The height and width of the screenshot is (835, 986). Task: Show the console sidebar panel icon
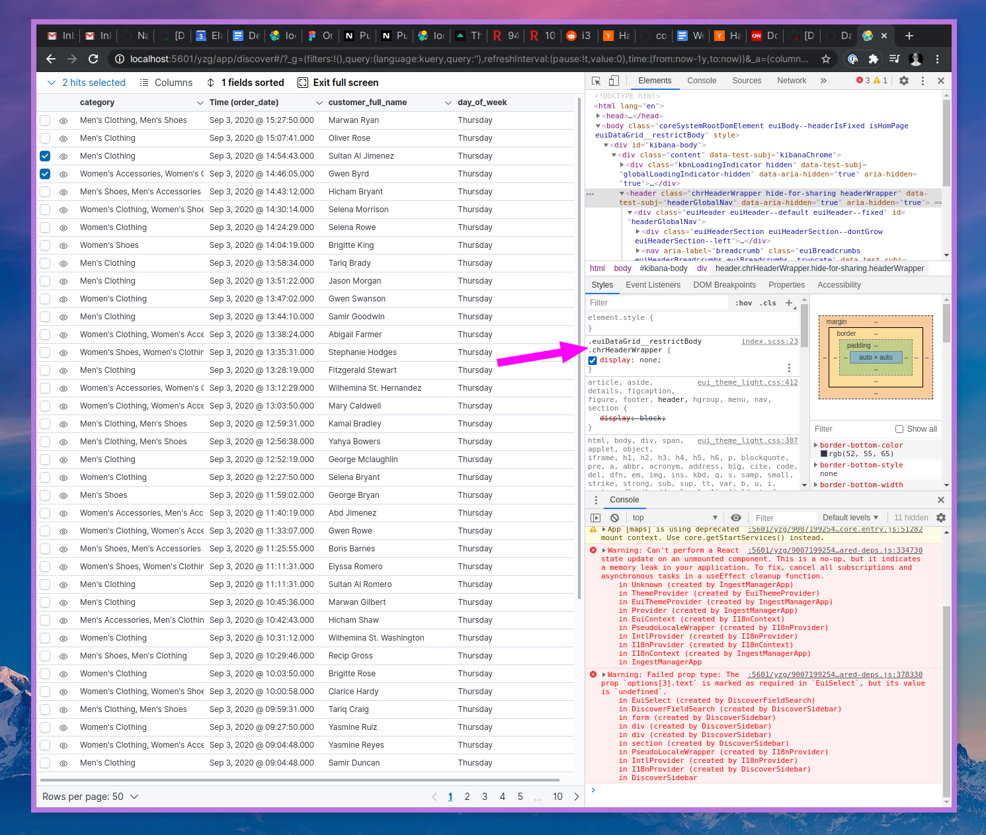[596, 518]
